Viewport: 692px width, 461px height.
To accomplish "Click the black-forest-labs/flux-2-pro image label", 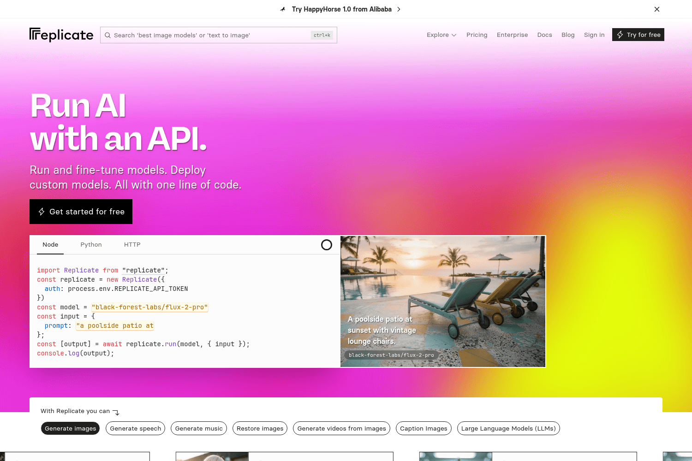I will pyautogui.click(x=391, y=355).
